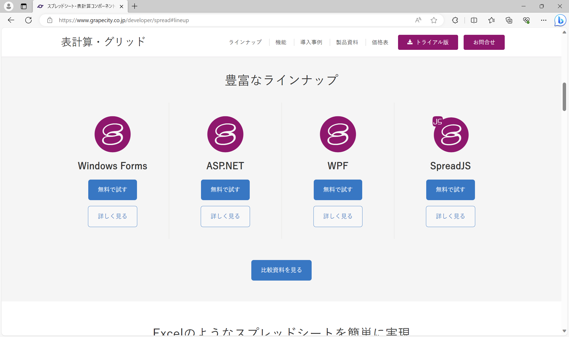Click the SpreadJS product name
This screenshot has height=337, width=569.
click(450, 166)
